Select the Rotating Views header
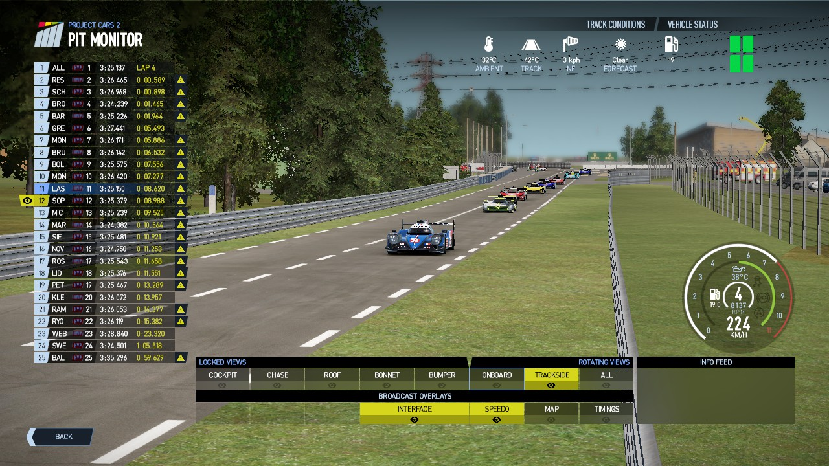 pos(604,362)
